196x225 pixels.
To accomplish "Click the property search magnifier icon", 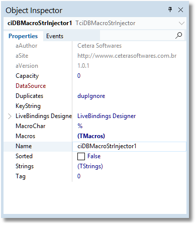I will click(x=178, y=35).
